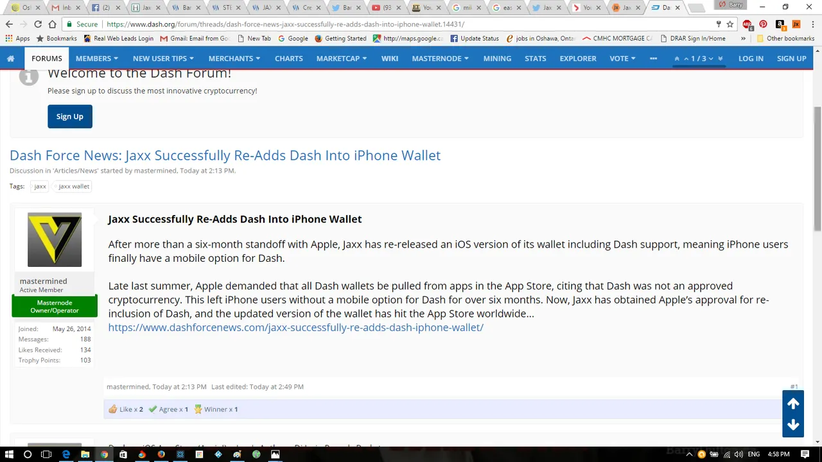The image size is (822, 462).
Task: Open the WIKI nav item
Action: click(x=390, y=58)
